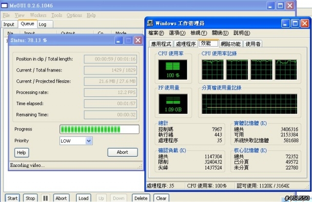Open the 關機(U) menu in Task Manager

pos(220,33)
